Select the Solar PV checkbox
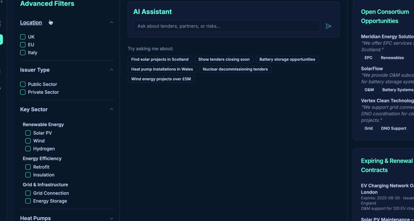The height and width of the screenshot is (221, 414). click(28, 133)
